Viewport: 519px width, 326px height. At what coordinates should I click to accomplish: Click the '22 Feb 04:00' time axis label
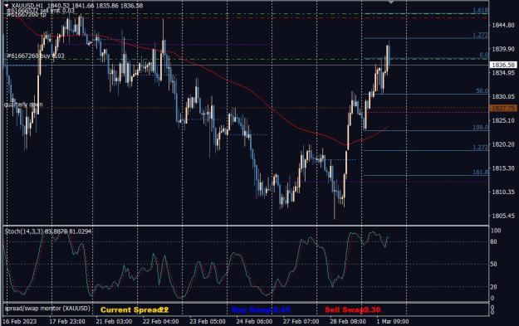pyautogui.click(x=161, y=321)
